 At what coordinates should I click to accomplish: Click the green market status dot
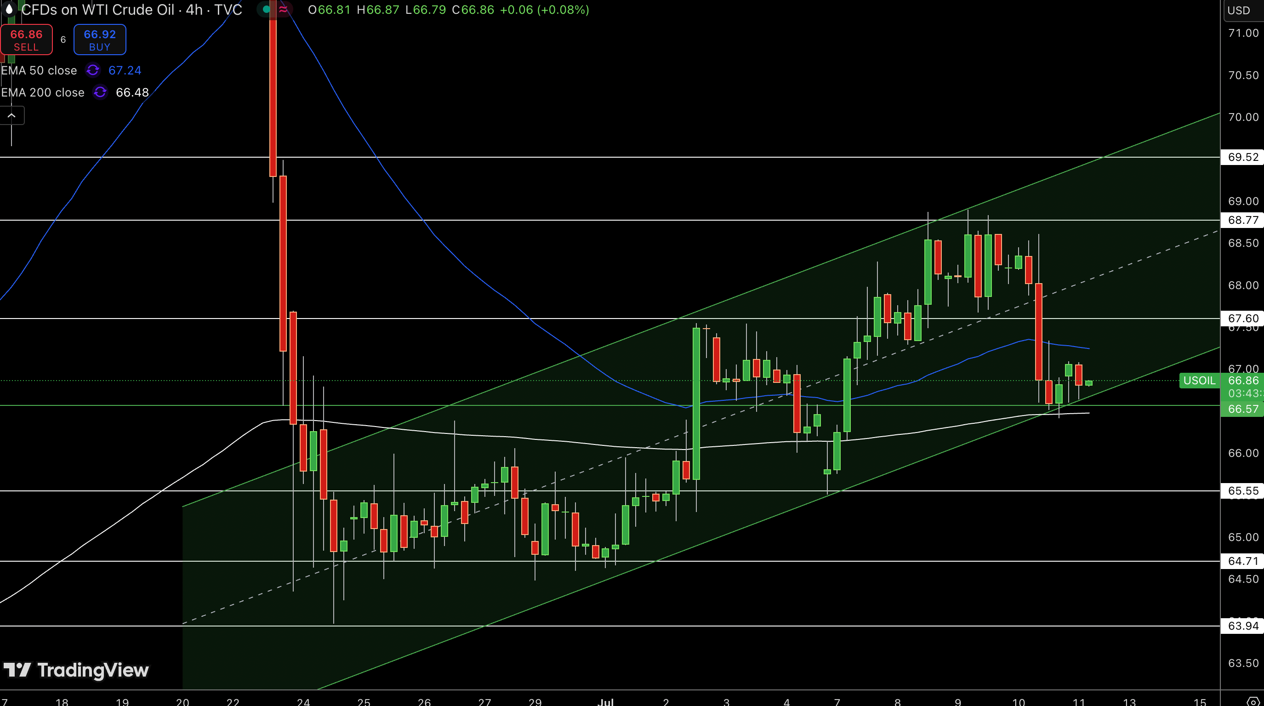click(267, 9)
